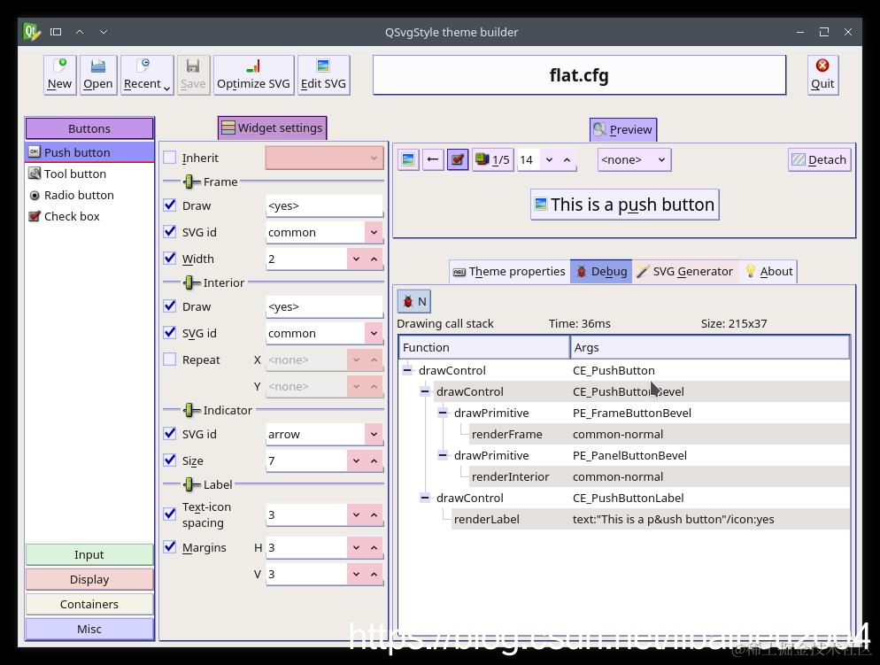Screen dimensions: 880x665
Task: Click the Optimize SVG button
Action: pos(254,75)
